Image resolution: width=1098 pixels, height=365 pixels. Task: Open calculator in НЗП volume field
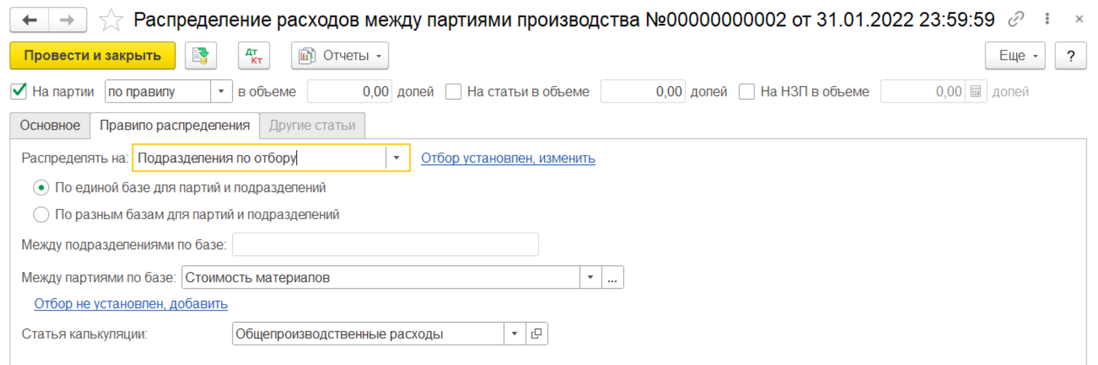click(976, 92)
